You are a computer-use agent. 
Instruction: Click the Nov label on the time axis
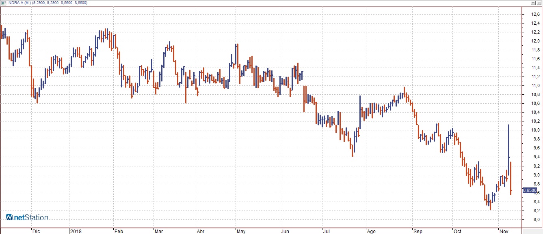point(504,232)
